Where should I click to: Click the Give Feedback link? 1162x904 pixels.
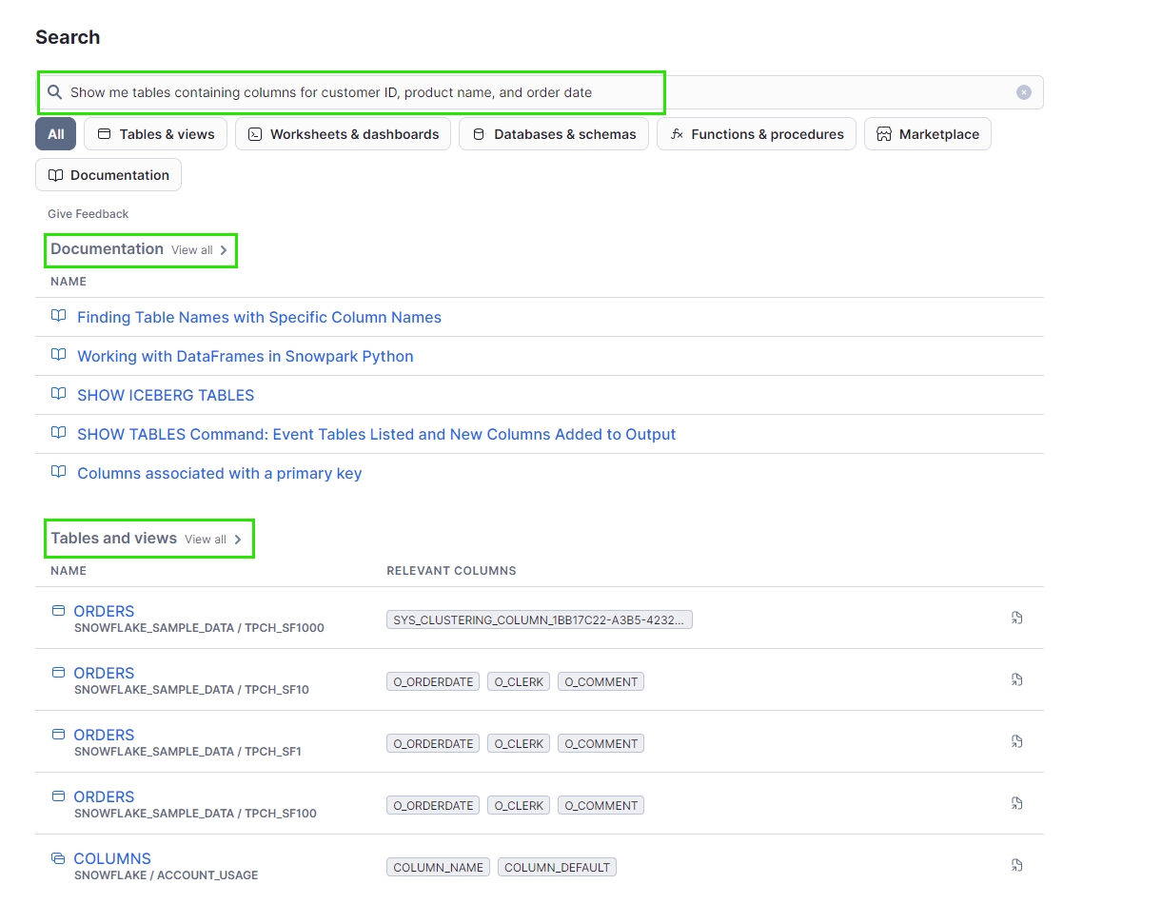88,214
